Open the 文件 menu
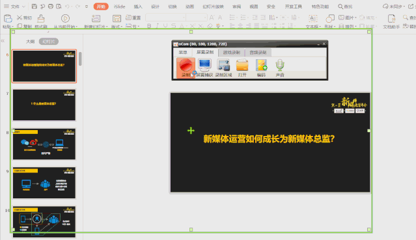 point(14,7)
